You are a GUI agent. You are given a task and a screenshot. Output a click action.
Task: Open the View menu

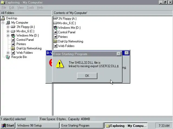[21, 8]
